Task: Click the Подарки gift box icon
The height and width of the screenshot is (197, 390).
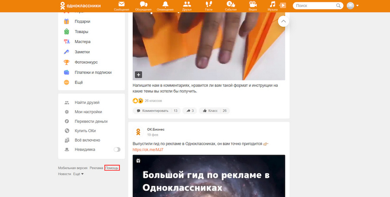Action: (66, 21)
